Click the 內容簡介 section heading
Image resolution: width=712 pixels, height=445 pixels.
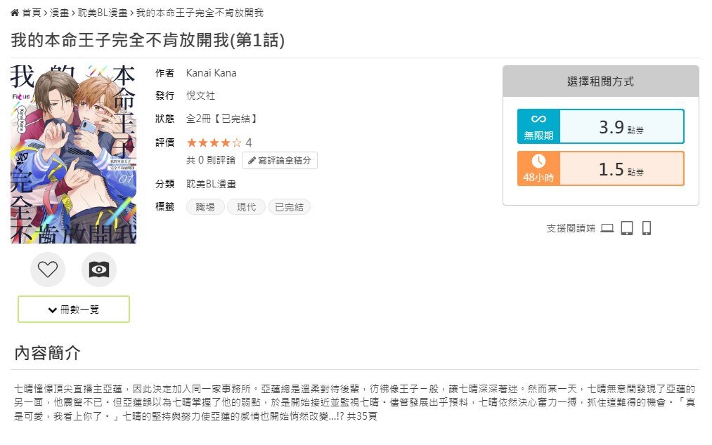tap(48, 353)
